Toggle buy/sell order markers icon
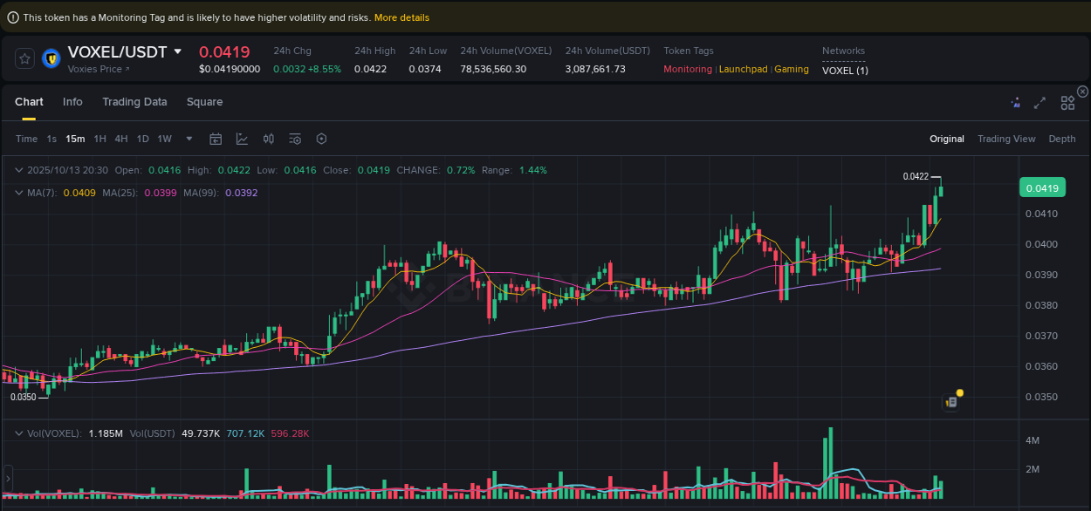 268,139
